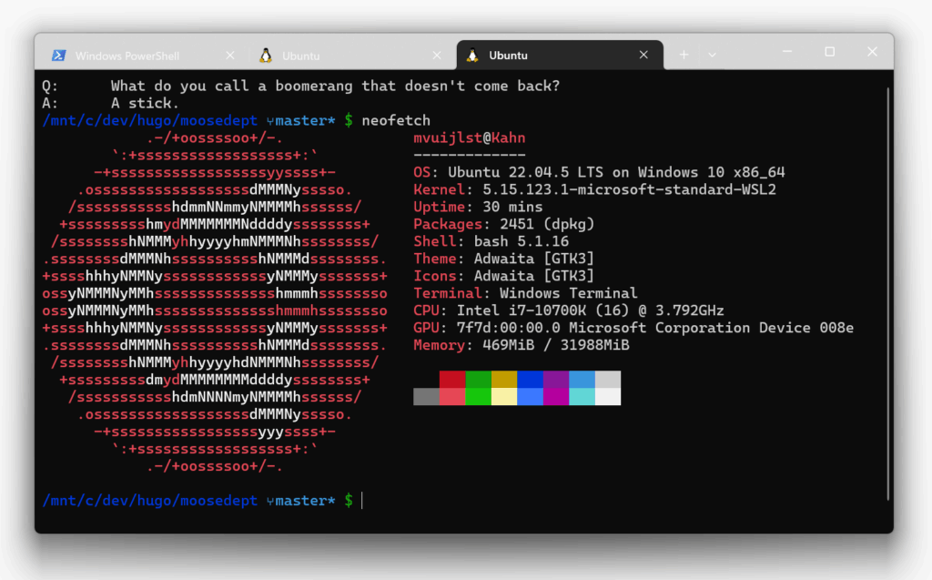Click the mvuijlst@Kahn username header

pyautogui.click(x=469, y=137)
